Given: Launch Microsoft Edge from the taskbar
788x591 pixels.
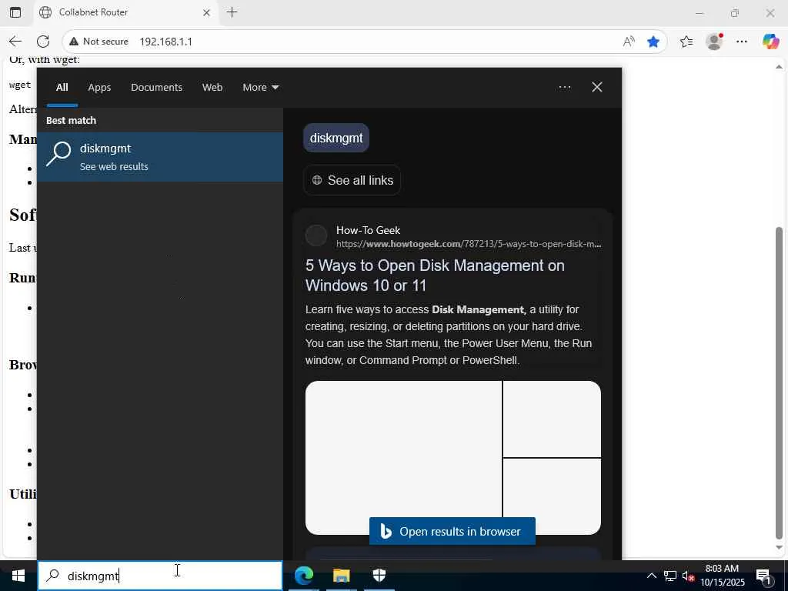Looking at the screenshot, I should coord(303,576).
